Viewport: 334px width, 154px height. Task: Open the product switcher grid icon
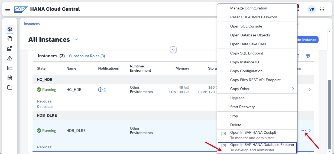point(322,9)
